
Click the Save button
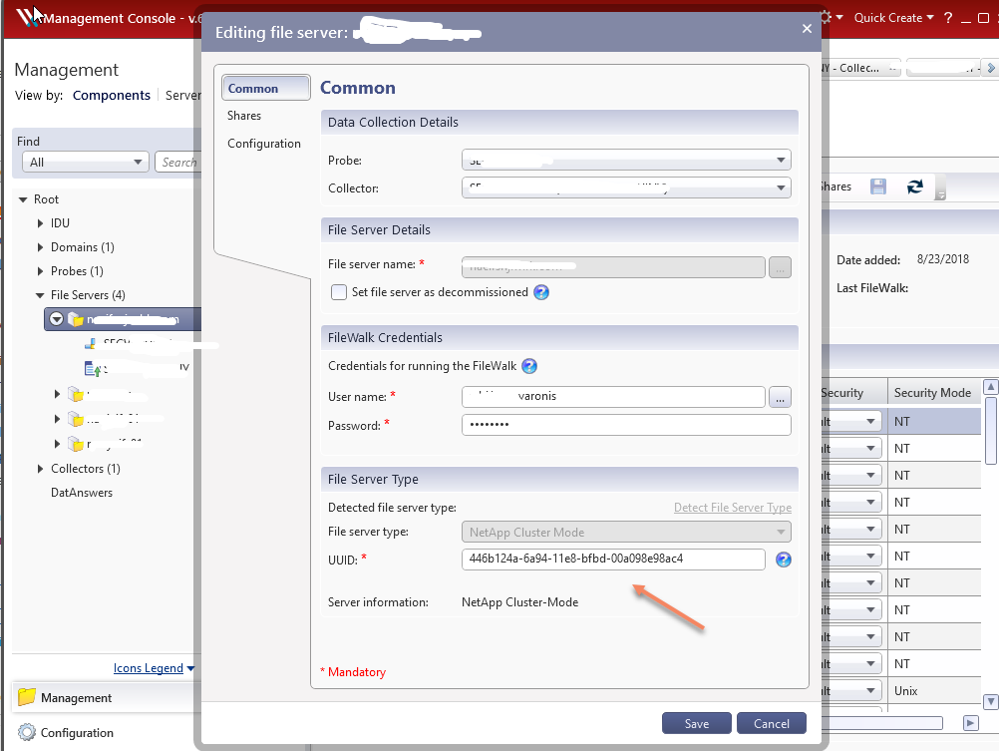(x=696, y=724)
